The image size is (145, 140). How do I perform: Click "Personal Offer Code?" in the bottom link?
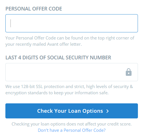[x=85, y=130]
